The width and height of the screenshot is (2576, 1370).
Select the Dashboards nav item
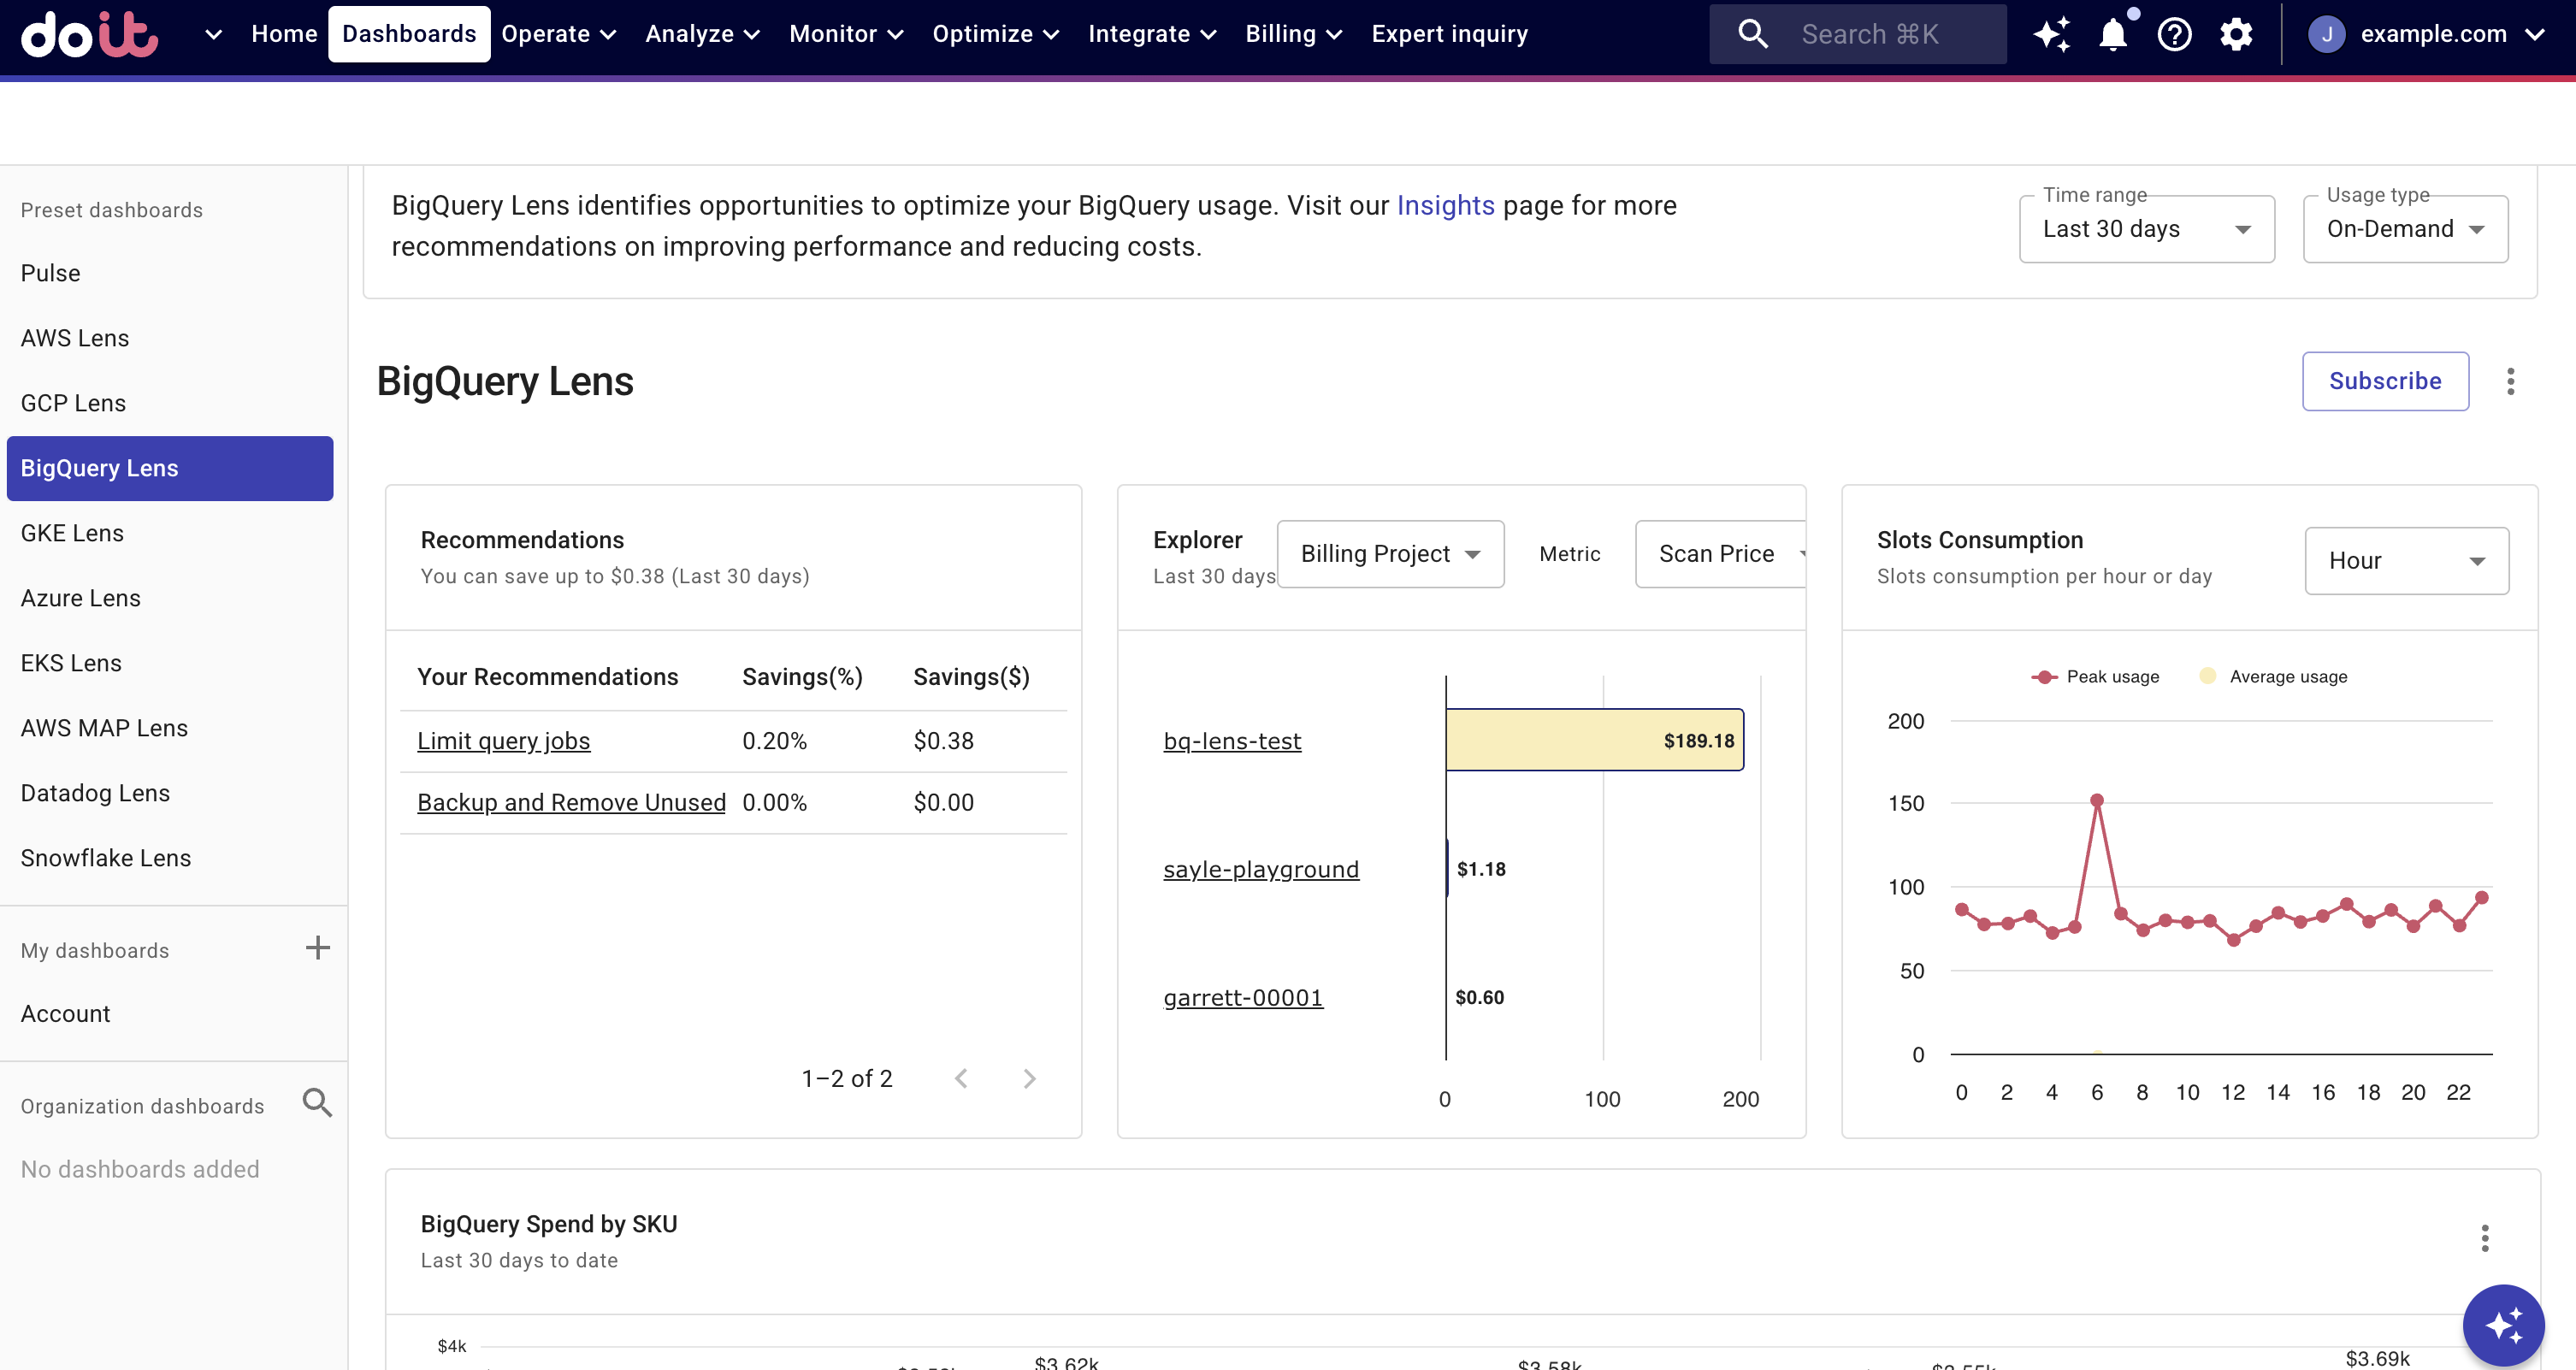[x=409, y=34]
